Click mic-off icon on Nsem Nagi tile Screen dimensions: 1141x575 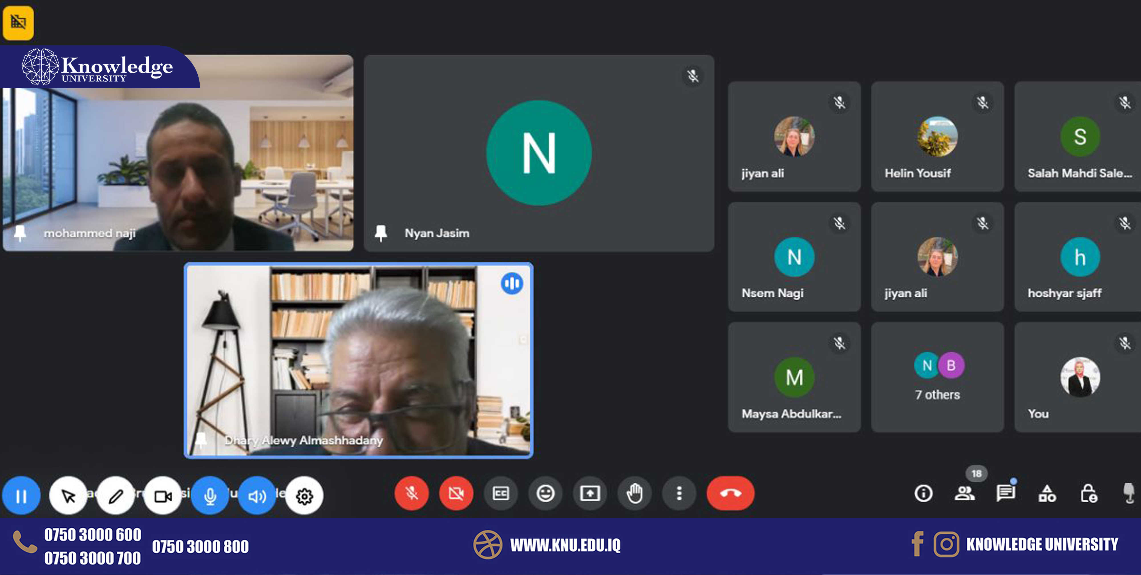coord(839,223)
